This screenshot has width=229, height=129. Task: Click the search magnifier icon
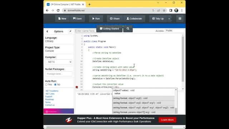pyautogui.click(x=128, y=29)
